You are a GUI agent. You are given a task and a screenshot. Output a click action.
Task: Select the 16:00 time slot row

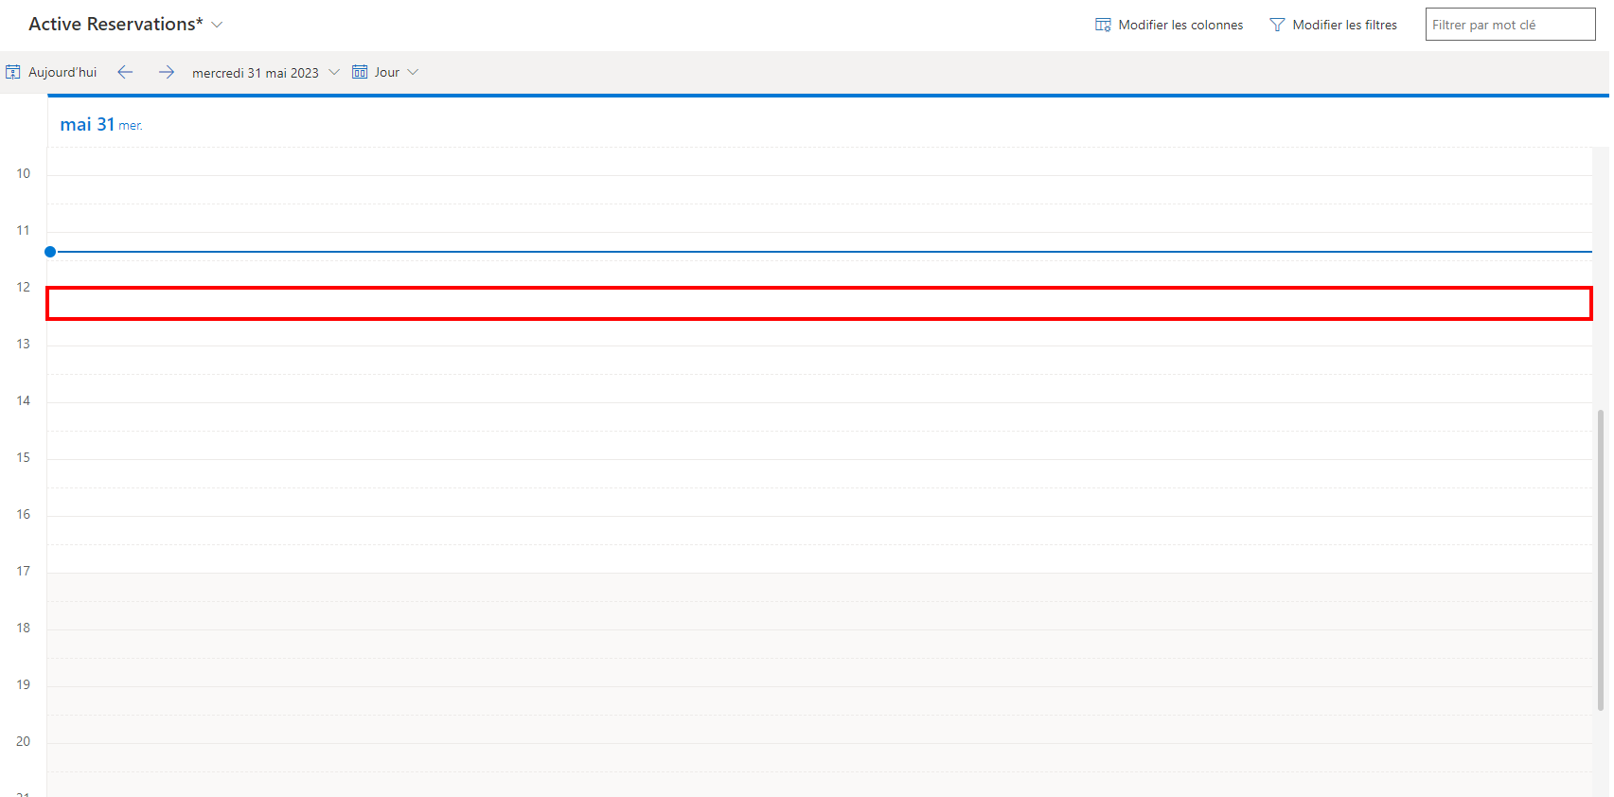(820, 530)
